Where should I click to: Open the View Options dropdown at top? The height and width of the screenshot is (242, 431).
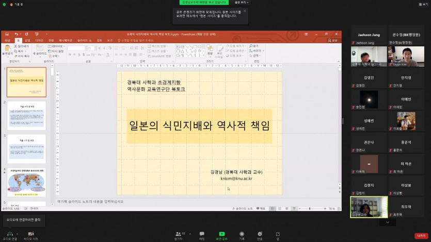pos(242,2)
